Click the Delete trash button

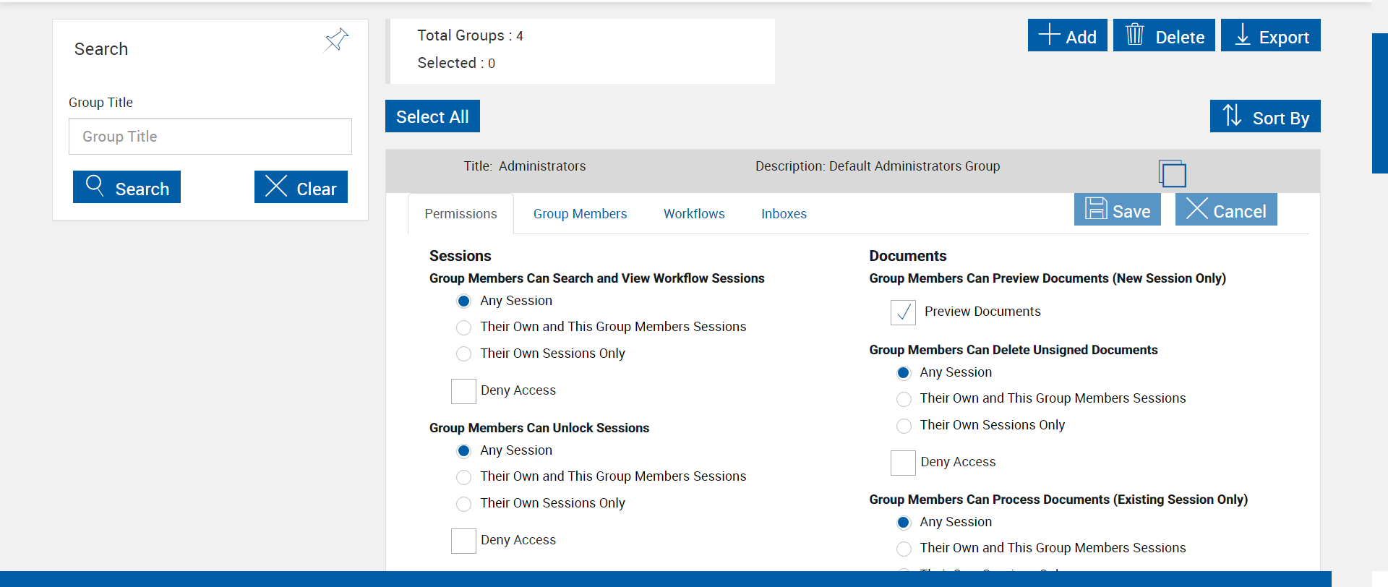tap(1164, 35)
